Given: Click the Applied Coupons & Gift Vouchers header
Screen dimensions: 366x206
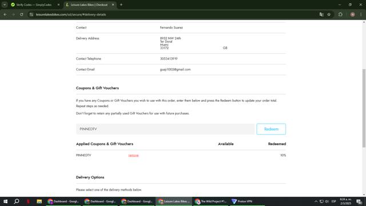Looking at the screenshot, I should coord(105,144).
